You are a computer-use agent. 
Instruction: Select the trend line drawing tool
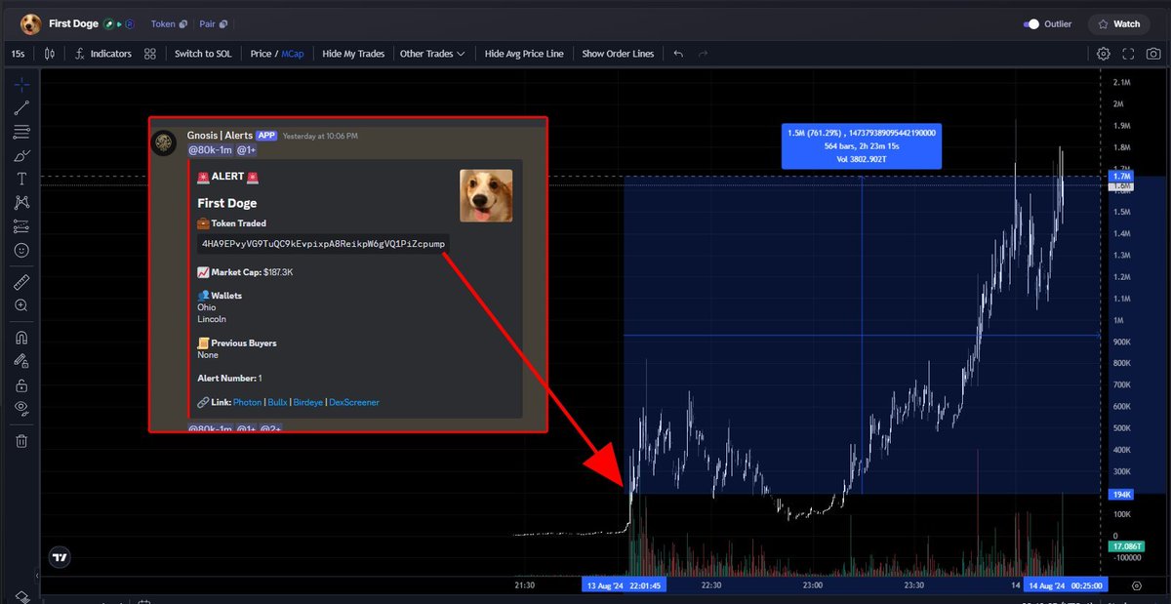pyautogui.click(x=21, y=107)
